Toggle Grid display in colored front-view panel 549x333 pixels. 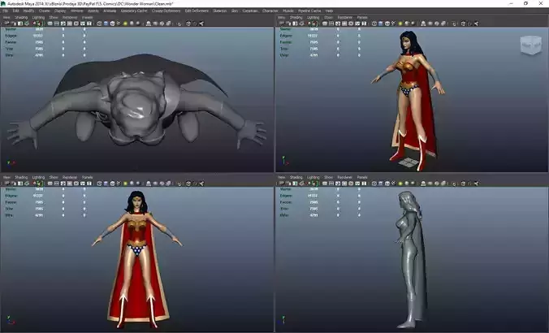click(x=50, y=183)
